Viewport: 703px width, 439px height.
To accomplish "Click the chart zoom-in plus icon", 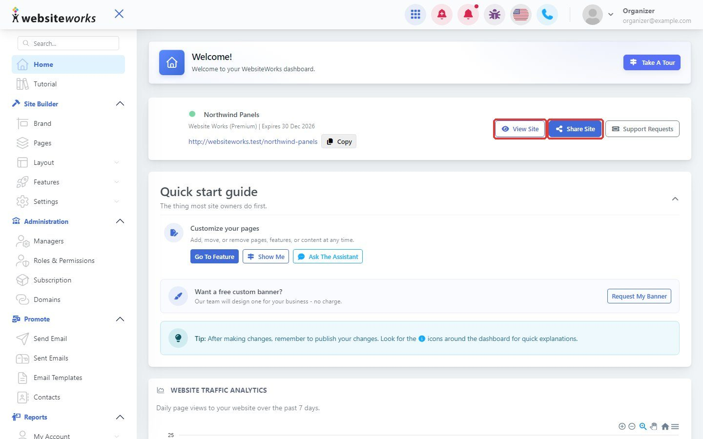I will point(622,426).
